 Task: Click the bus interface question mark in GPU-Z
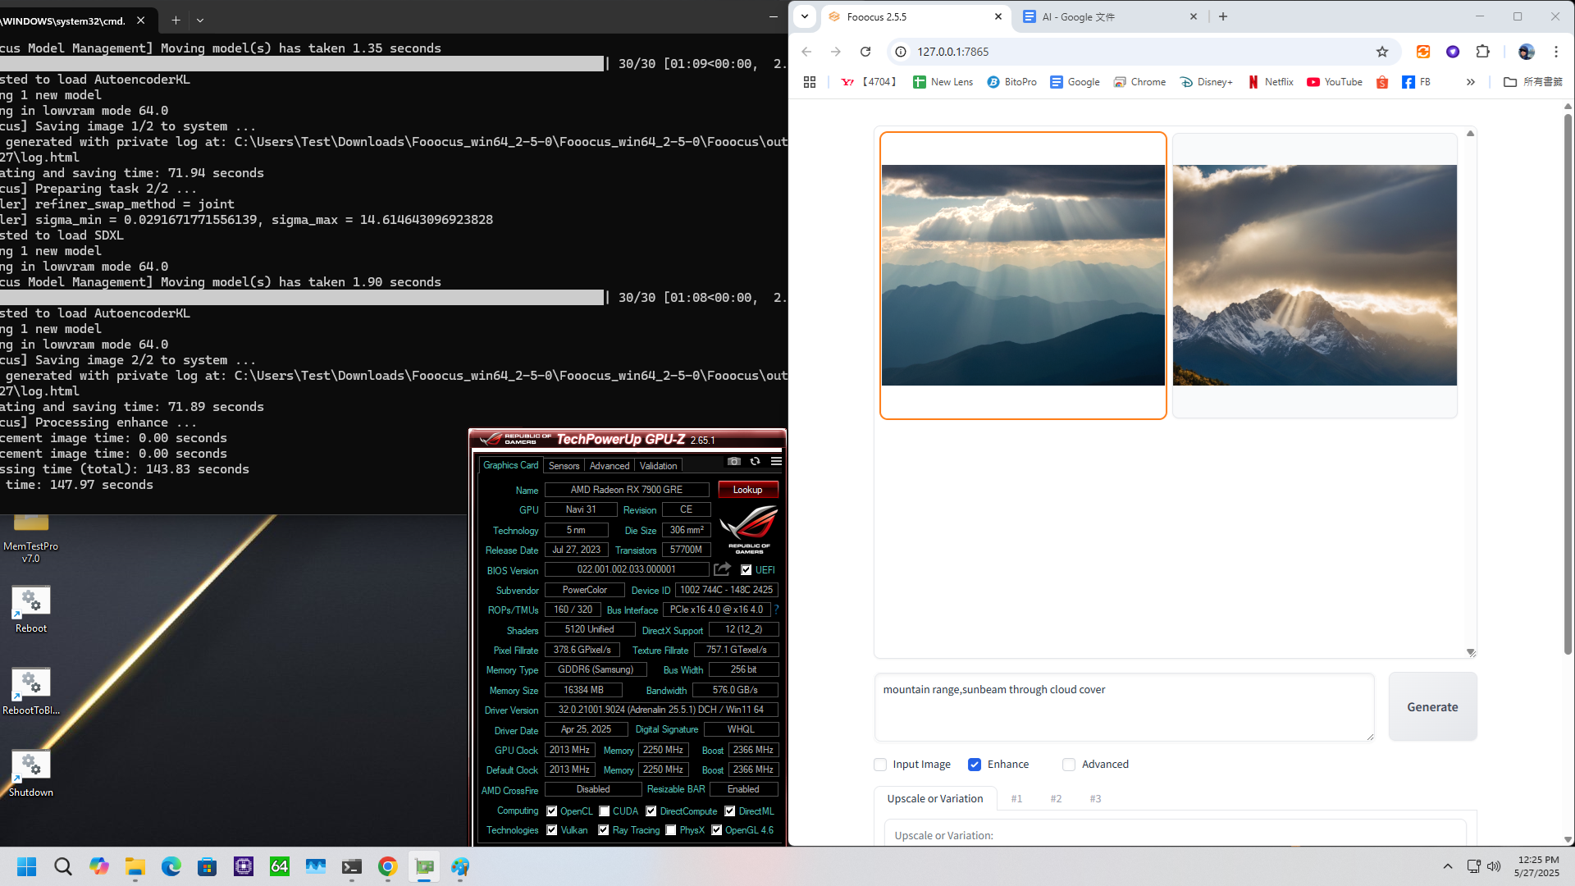point(776,610)
